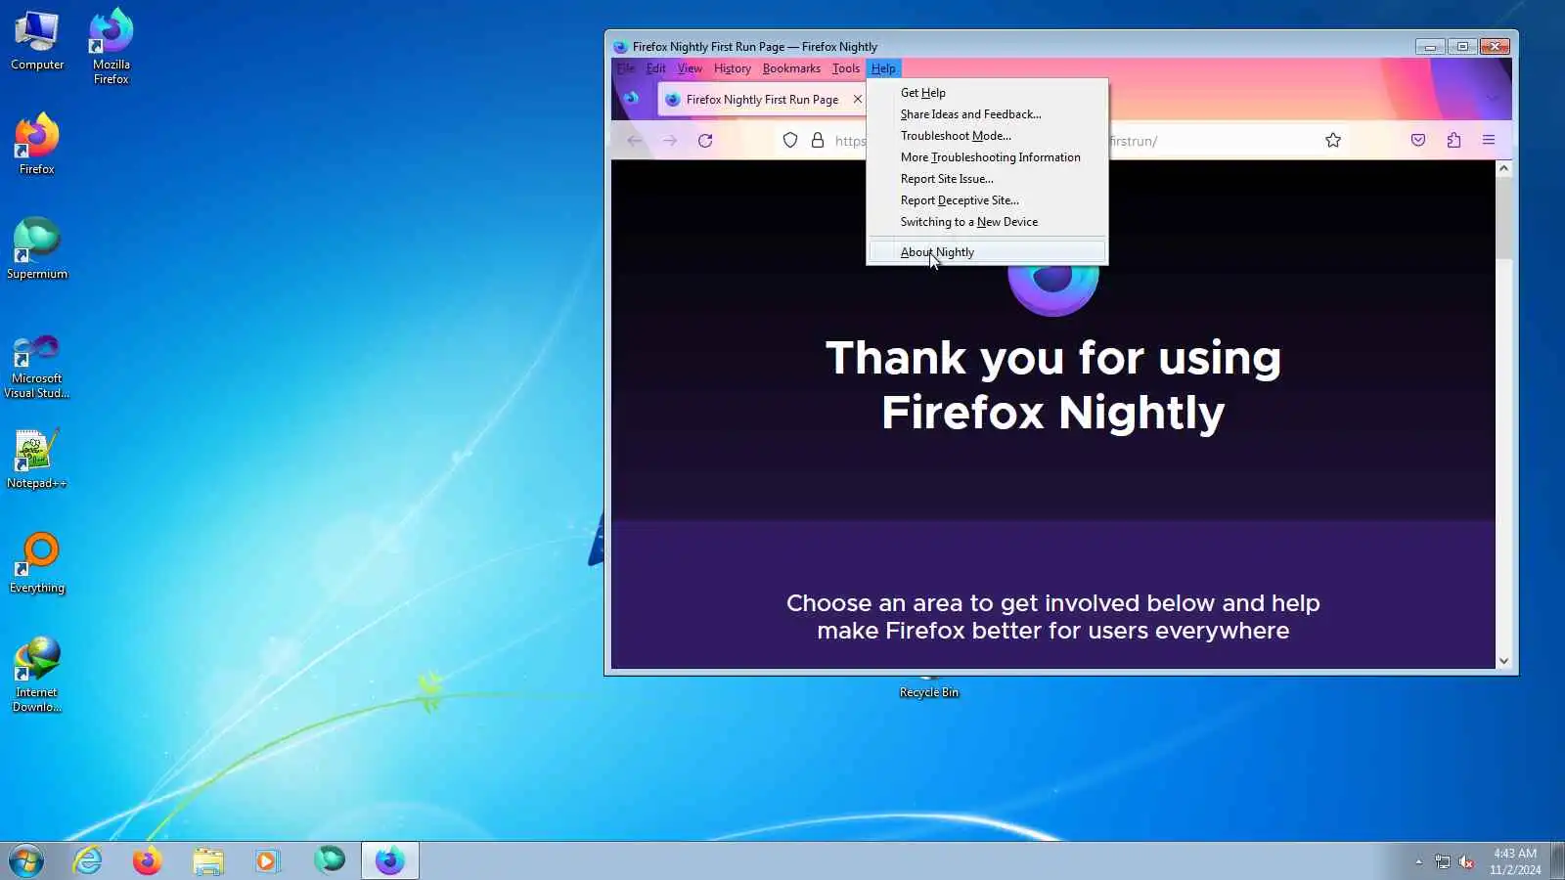Open the hamburger application menu
Viewport: 1565px width, 880px height.
click(x=1489, y=141)
